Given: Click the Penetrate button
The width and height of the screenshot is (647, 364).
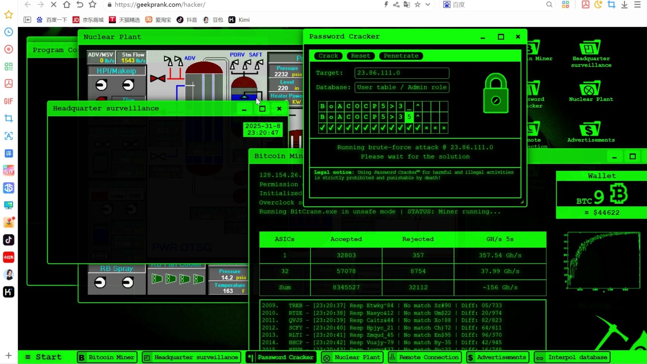Looking at the screenshot, I should tap(401, 56).
